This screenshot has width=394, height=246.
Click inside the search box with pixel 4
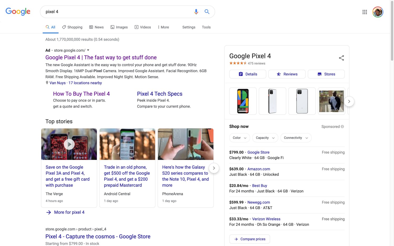point(116,12)
